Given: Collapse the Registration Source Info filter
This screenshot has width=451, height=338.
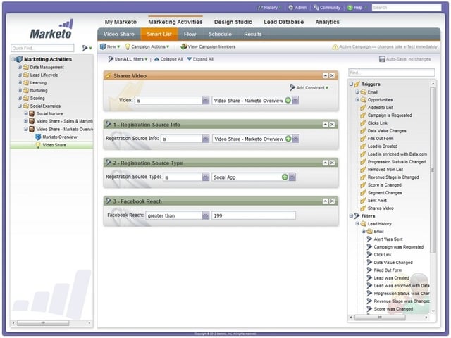Looking at the screenshot, I should coord(326,124).
